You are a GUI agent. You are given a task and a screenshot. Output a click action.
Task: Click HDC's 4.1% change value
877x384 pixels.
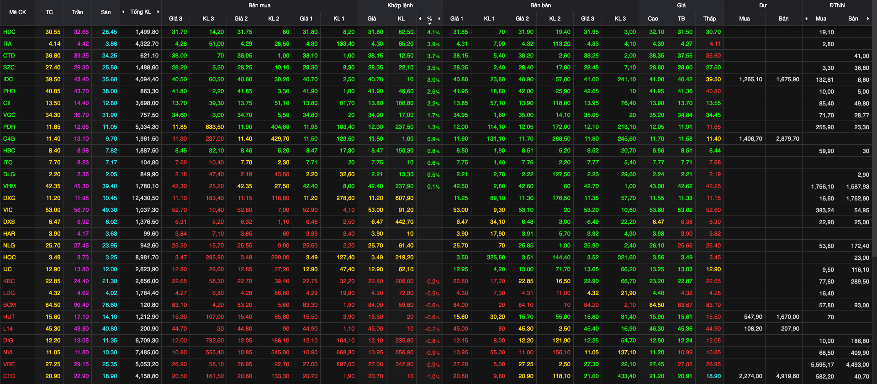click(x=433, y=32)
